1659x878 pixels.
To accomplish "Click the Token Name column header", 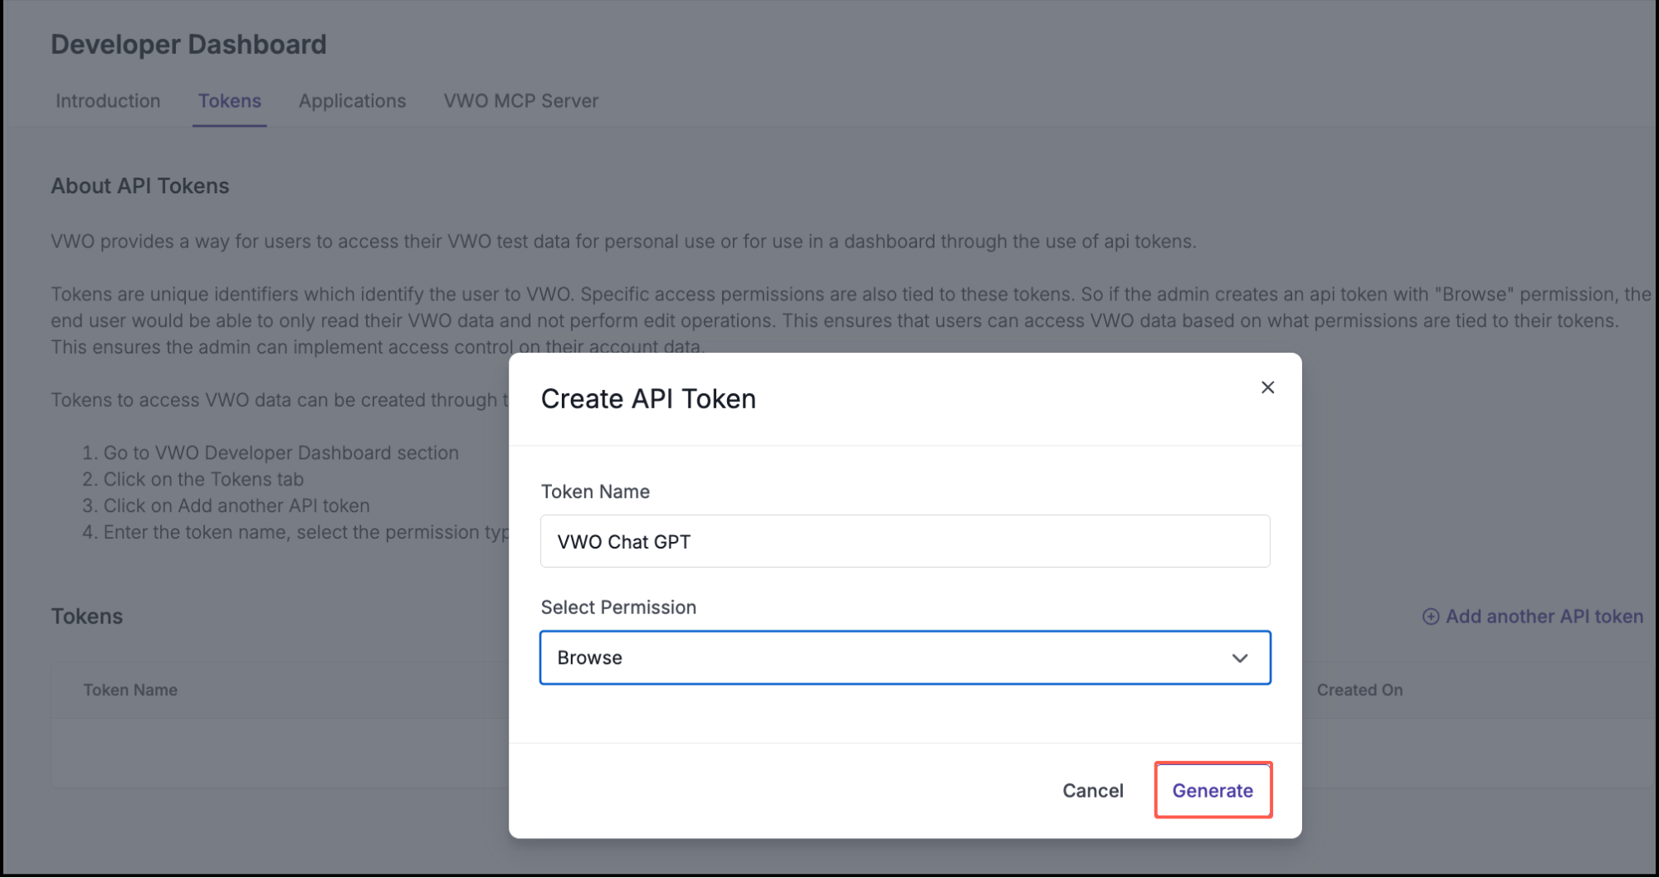I will click(x=129, y=690).
